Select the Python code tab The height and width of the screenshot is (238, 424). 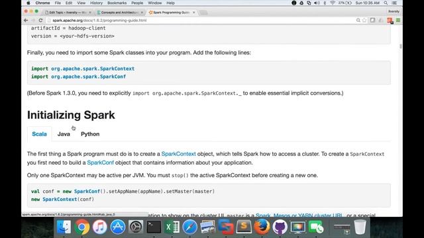click(x=90, y=134)
